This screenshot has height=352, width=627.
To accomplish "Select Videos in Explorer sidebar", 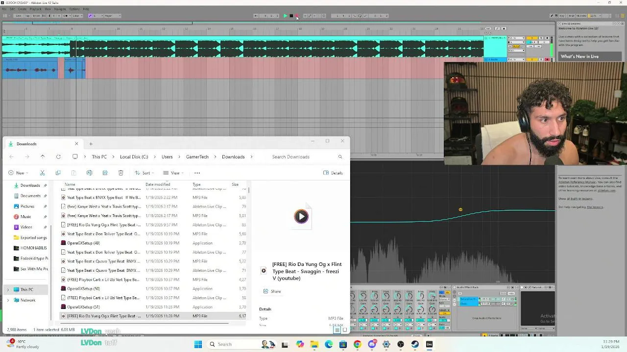I will (x=26, y=227).
